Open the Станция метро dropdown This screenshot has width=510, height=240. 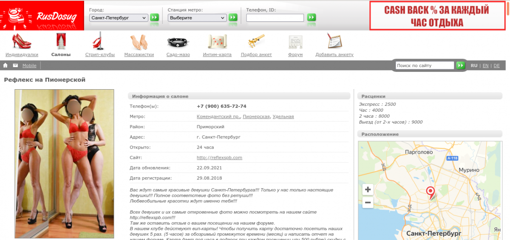click(x=197, y=18)
